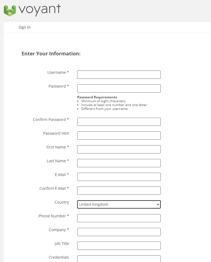
Task: Click the Enter Your Information heading
Action: click(51, 54)
